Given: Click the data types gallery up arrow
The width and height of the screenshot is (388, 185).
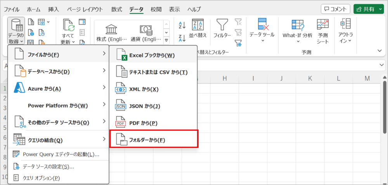Looking at the screenshot, I should pyautogui.click(x=166, y=24).
